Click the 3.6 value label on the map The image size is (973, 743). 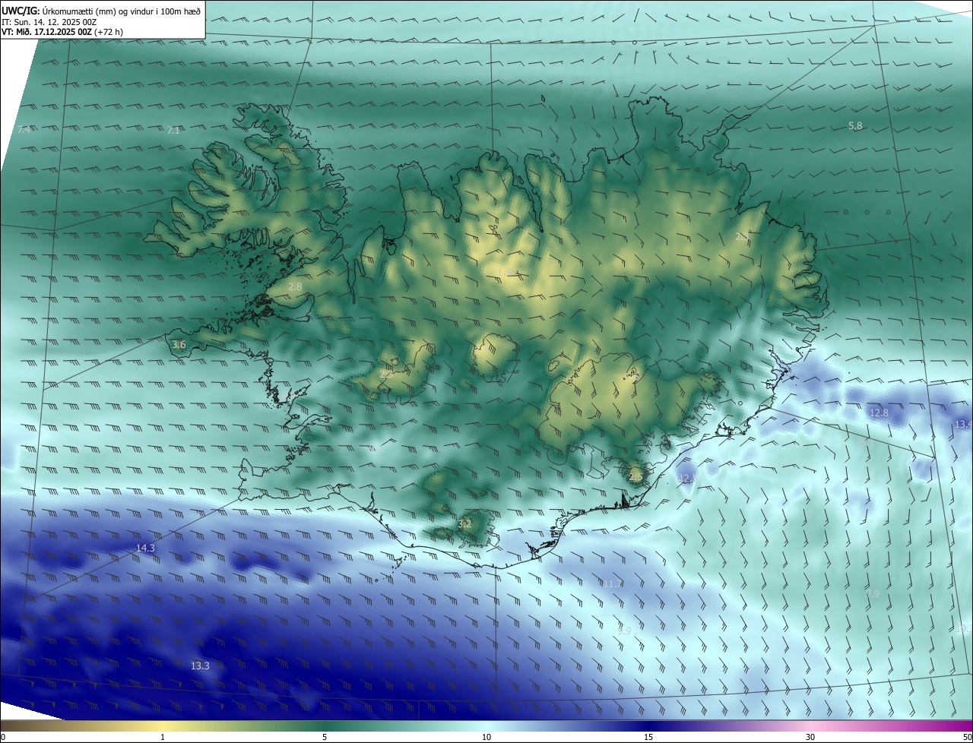179,345
